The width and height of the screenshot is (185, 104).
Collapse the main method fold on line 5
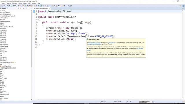coord(38,22)
